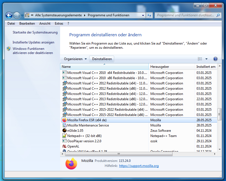This screenshot has width=226, height=181.
Task: Click the Notepad++ program icon
Action: 64,136
